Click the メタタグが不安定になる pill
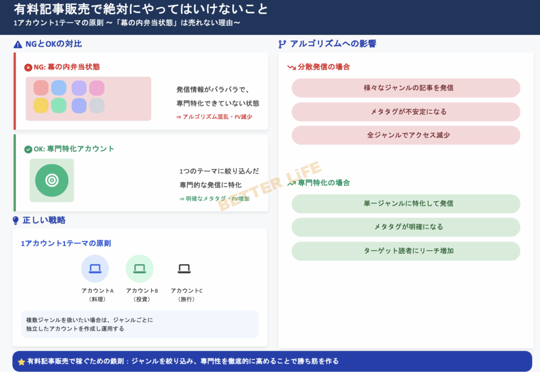This screenshot has width=540, height=372. click(406, 112)
